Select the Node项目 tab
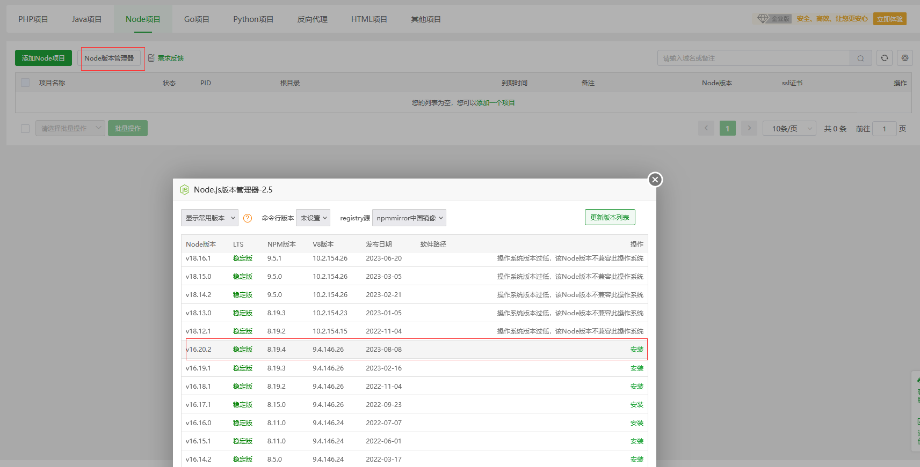Viewport: 920px width, 467px height. [143, 19]
